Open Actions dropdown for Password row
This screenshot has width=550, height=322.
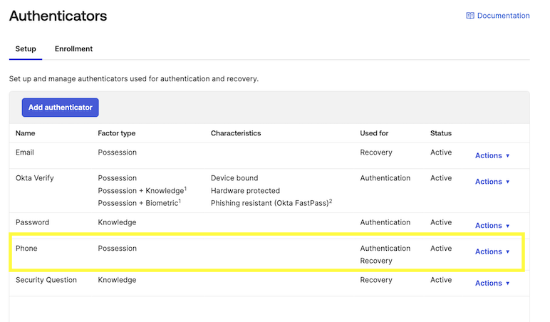(492, 226)
